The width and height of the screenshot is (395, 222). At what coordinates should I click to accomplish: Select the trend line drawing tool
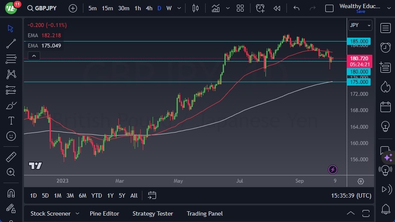click(x=11, y=44)
